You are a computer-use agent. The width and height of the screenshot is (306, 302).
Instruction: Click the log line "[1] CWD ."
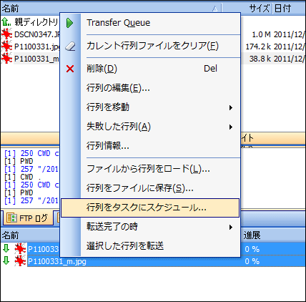[22, 177]
